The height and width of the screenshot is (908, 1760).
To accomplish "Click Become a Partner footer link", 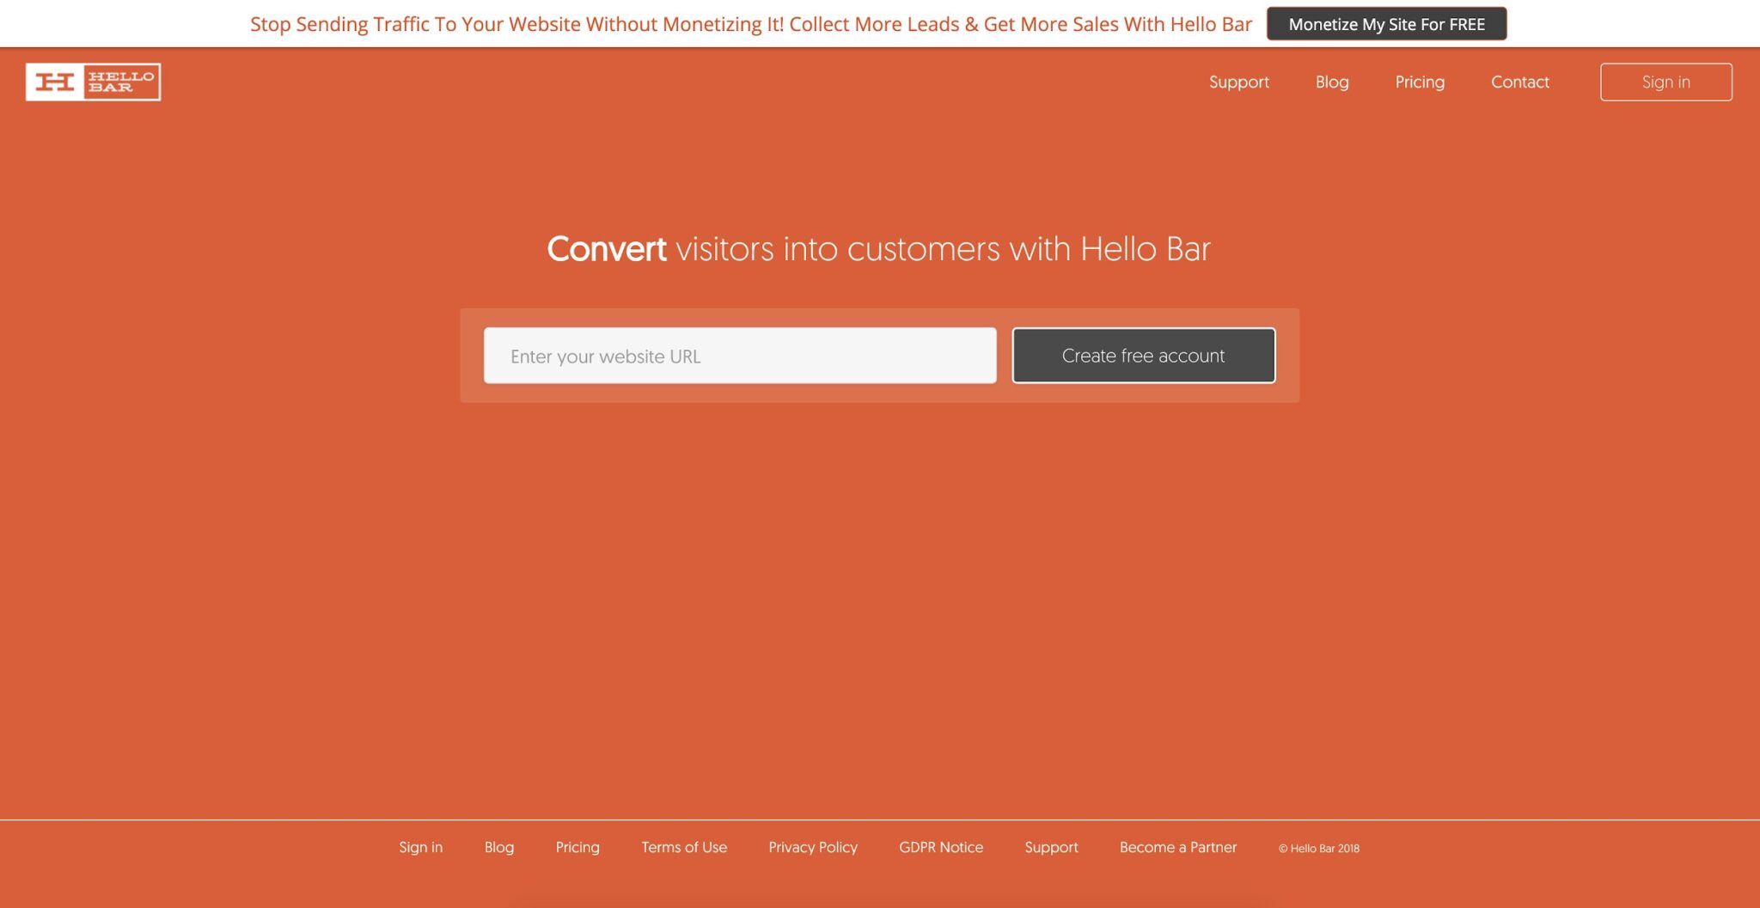I will 1178,847.
